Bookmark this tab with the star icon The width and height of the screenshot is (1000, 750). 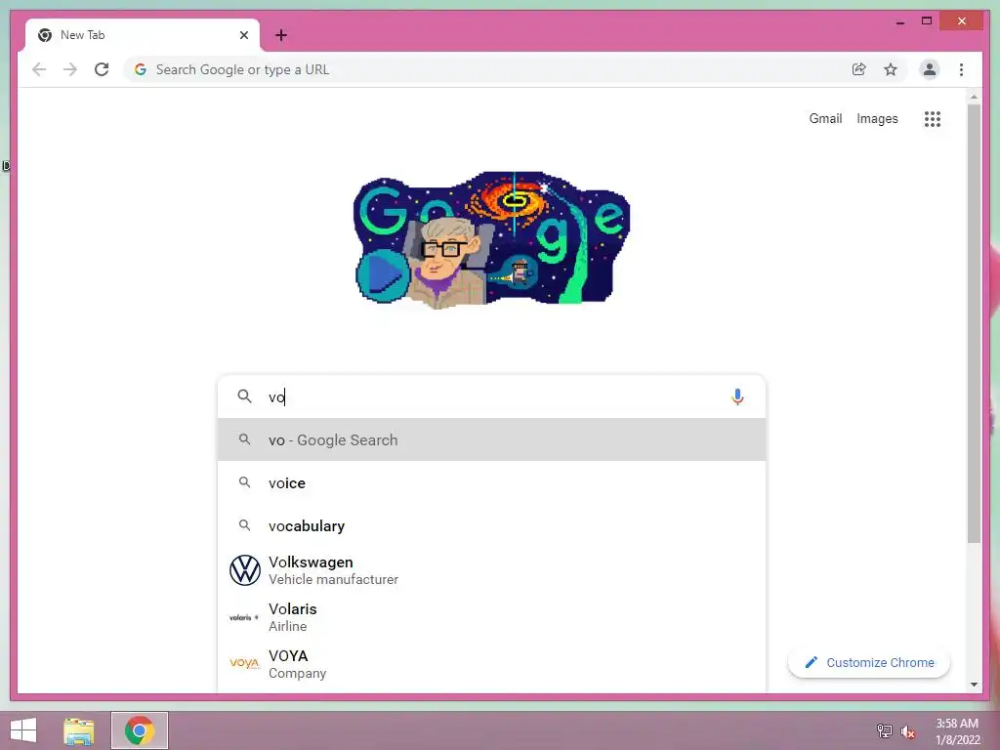coord(891,69)
